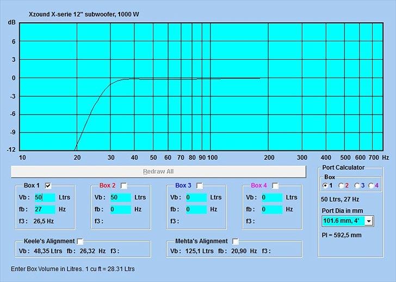This screenshot has width=396, height=282.
Task: Click the Box 1 fb frequency field
Action: click(x=45, y=209)
